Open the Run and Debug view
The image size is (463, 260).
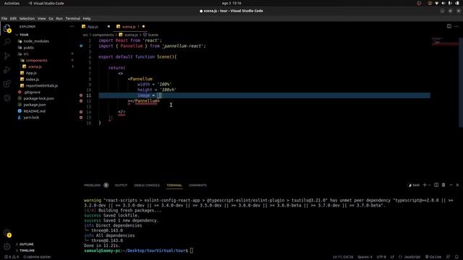click(x=7, y=70)
